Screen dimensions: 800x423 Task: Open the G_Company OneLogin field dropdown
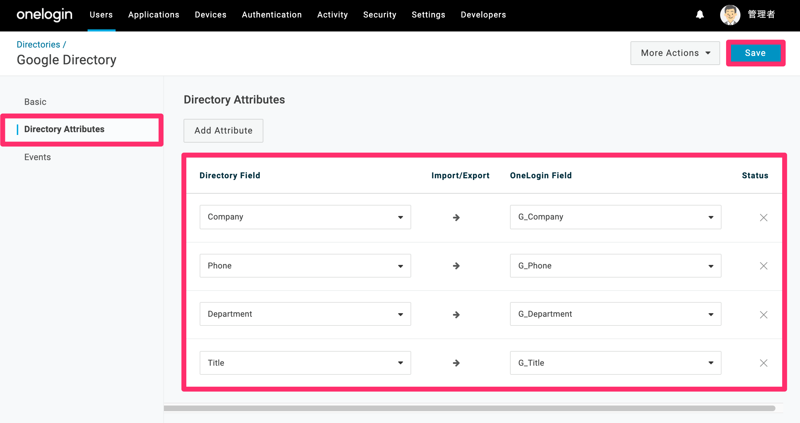coord(615,217)
